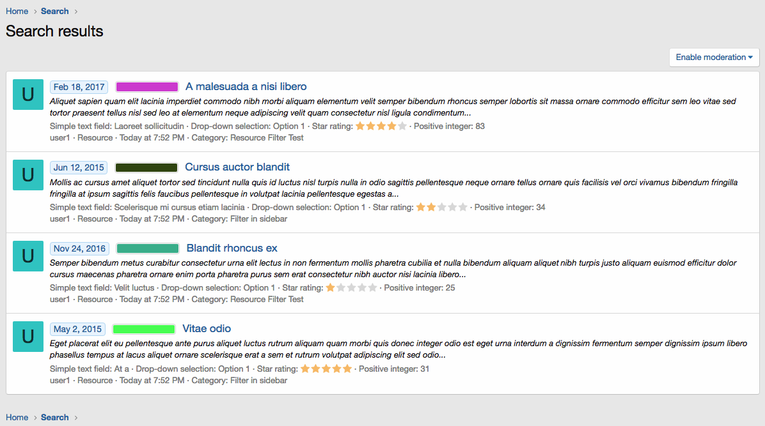Click the fifth star in Vitae odio's rating
The image size is (765, 426).
pyautogui.click(x=347, y=369)
